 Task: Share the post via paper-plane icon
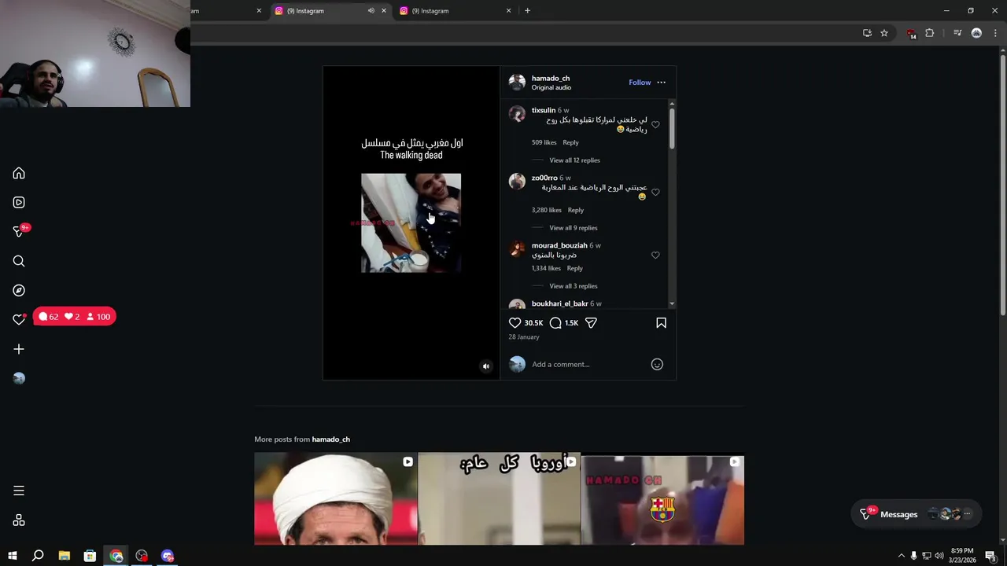tap(591, 323)
